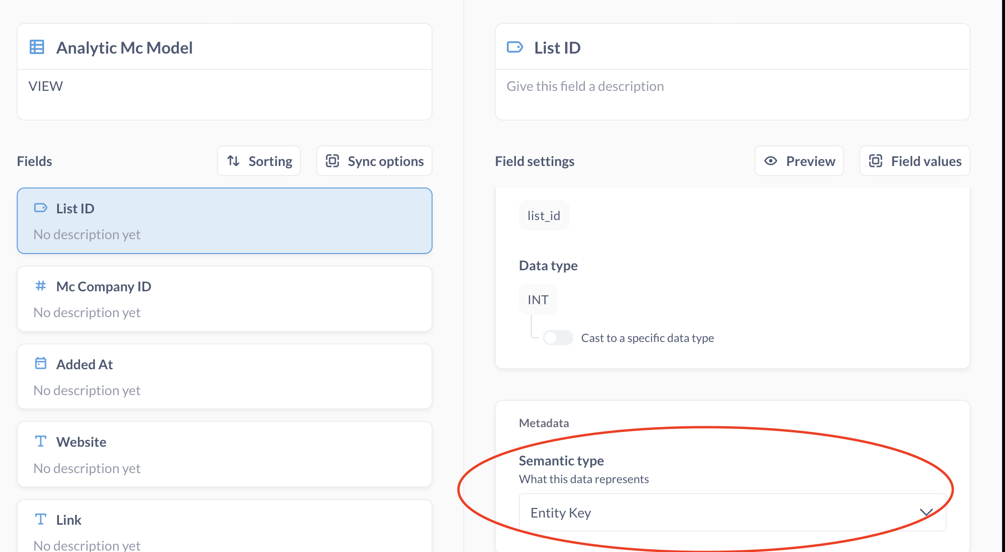The height and width of the screenshot is (552, 1005).
Task: Click the tag icon on List ID field
Action: 41,208
